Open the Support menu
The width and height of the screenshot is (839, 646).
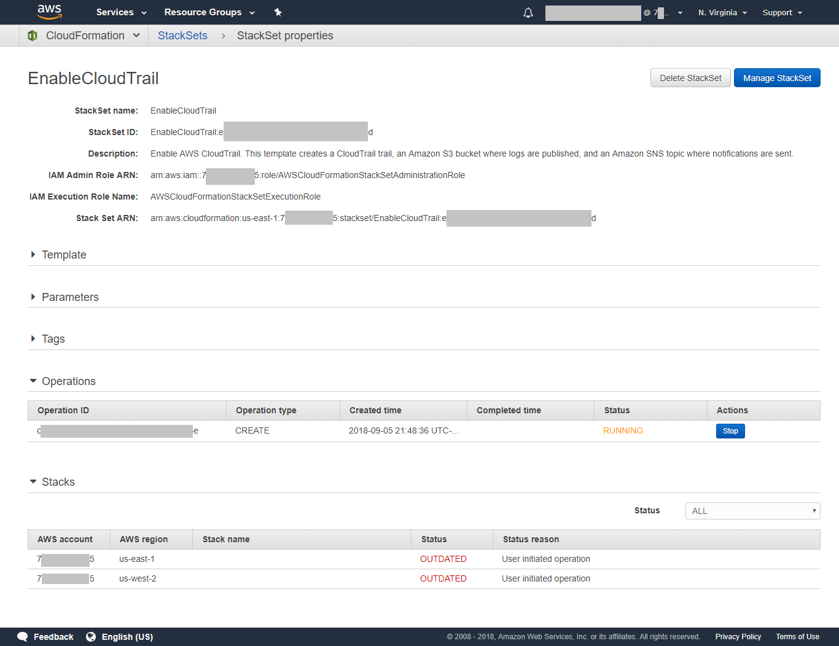click(x=782, y=12)
